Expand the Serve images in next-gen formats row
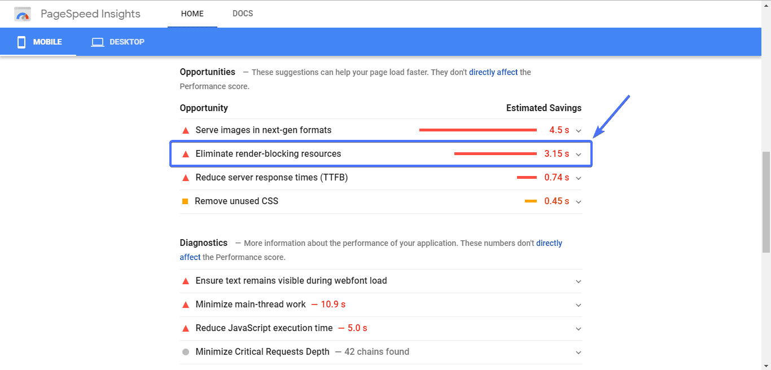 point(578,131)
